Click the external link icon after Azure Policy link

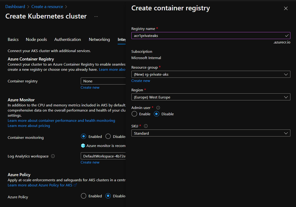tap(75, 185)
